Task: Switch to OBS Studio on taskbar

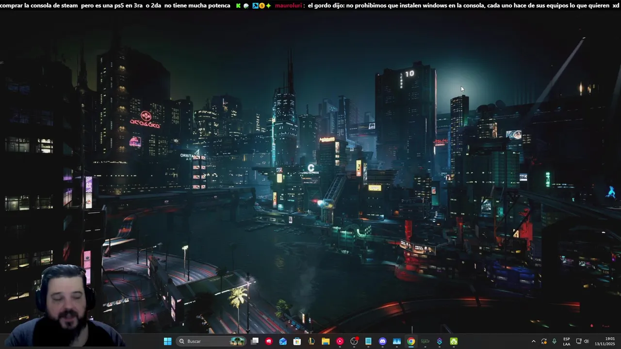Action: tap(354, 341)
